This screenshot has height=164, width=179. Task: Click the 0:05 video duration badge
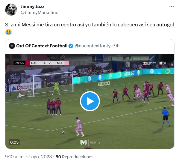pos(14,142)
